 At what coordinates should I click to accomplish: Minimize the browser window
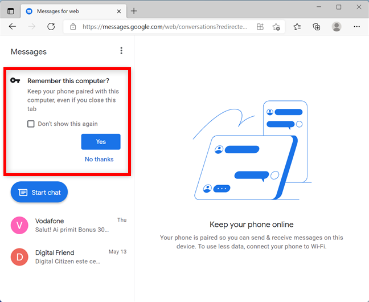pos(319,7)
